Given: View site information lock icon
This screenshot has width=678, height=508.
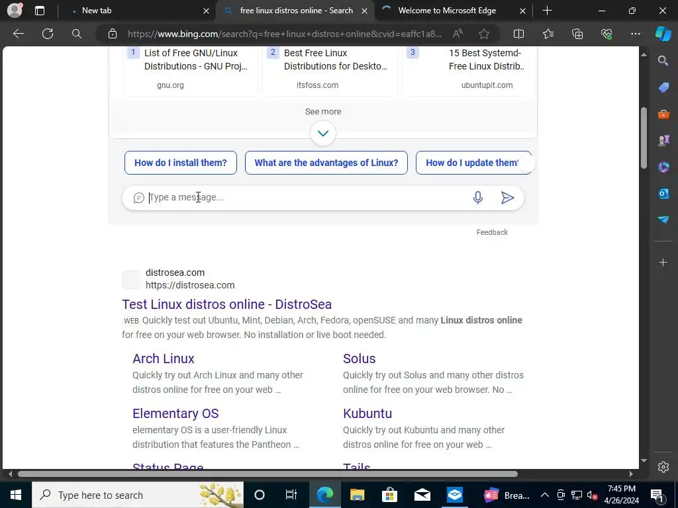Looking at the screenshot, I should (113, 34).
